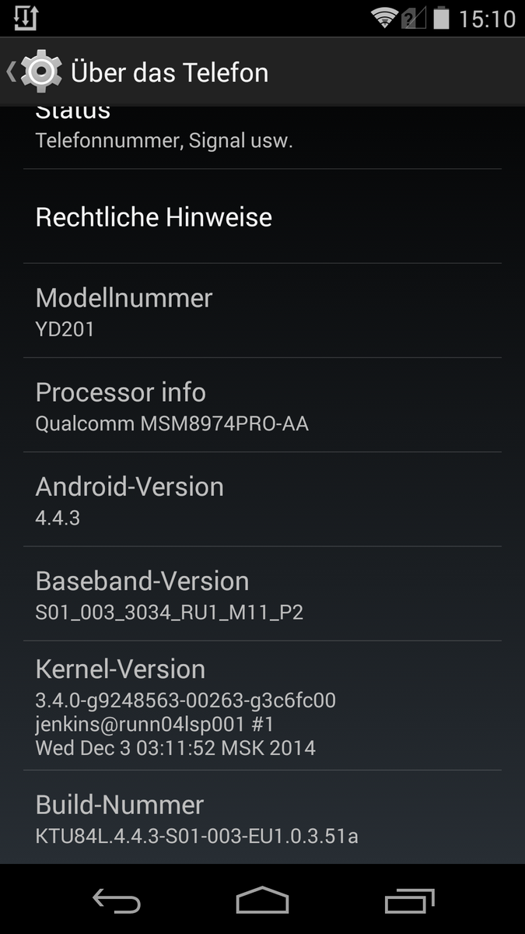The width and height of the screenshot is (525, 934).
Task: Tap the Settings gear icon in header
Action: pyautogui.click(x=40, y=72)
